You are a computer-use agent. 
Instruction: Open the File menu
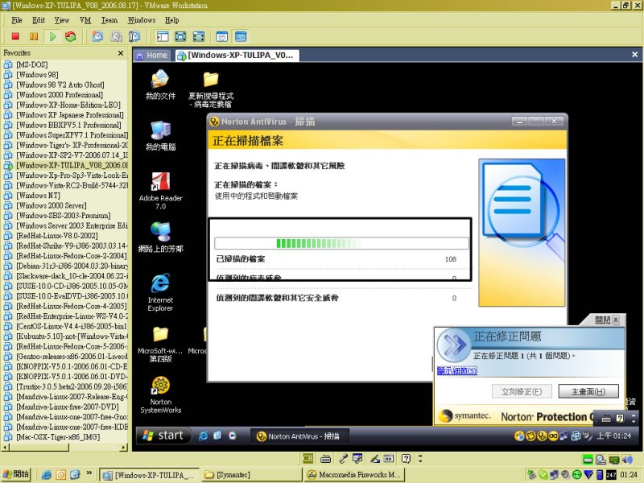pos(17,19)
